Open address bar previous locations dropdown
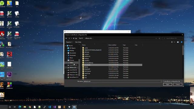Image resolution: width=194 pixels, height=109 pixels. pos(156,38)
